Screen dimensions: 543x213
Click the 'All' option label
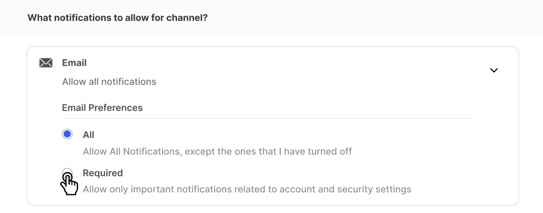coord(89,135)
